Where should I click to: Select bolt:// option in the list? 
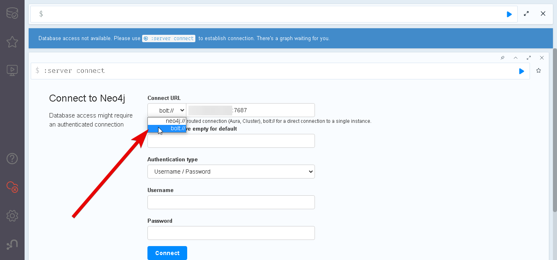tap(167, 129)
